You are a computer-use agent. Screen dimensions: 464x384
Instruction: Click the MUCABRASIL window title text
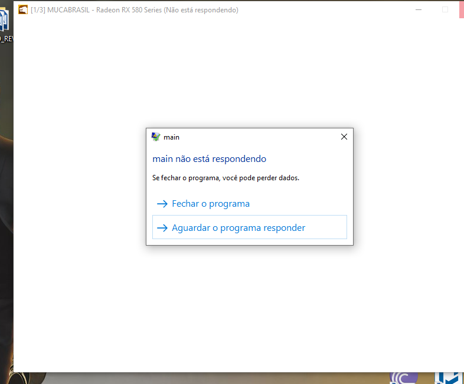tap(135, 10)
